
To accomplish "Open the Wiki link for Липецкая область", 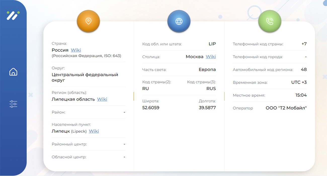I will [x=102, y=99].
